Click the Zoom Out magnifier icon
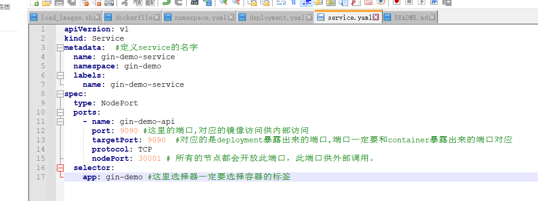Viewport: 538px width, 201px height. coord(236,3)
